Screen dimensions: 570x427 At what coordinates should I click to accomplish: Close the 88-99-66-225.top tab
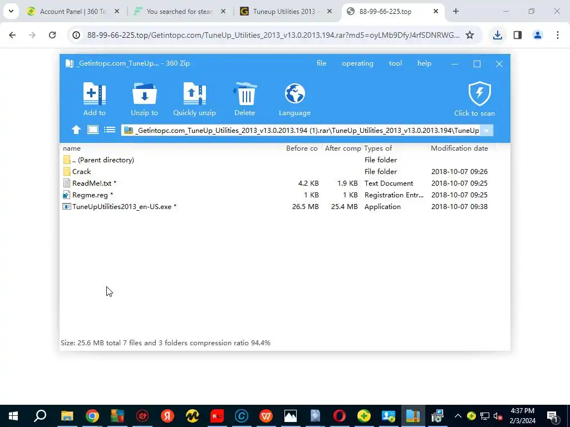pos(435,11)
